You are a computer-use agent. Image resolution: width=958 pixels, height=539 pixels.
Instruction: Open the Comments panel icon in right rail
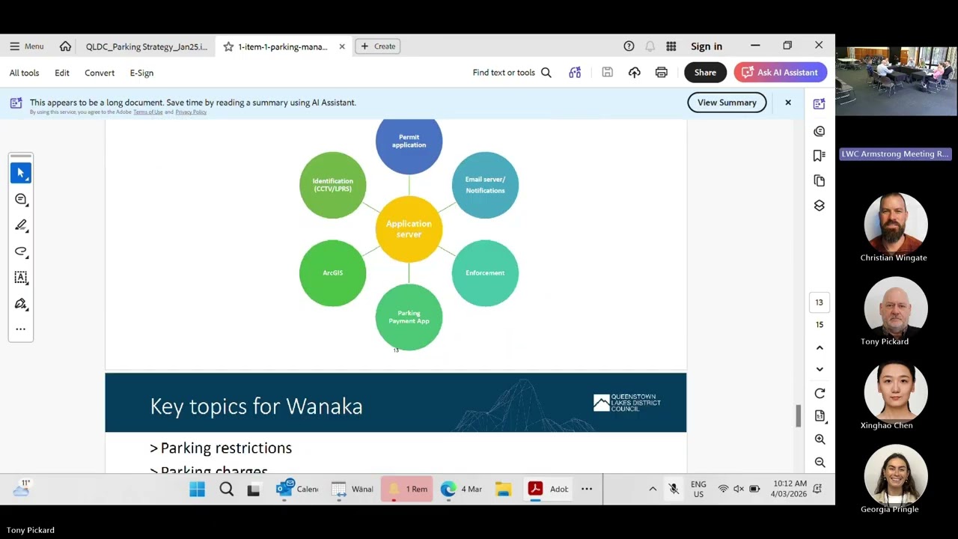tap(820, 131)
